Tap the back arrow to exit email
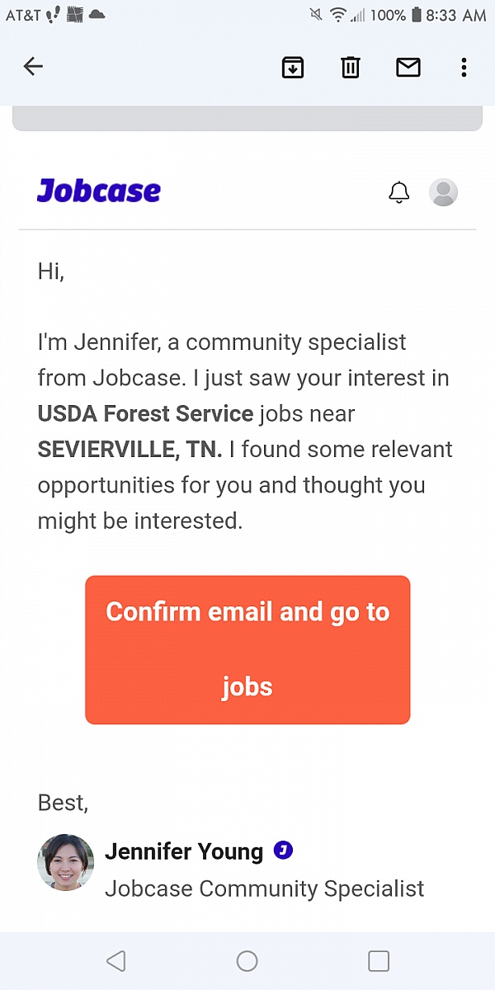495x990 pixels. point(33,67)
